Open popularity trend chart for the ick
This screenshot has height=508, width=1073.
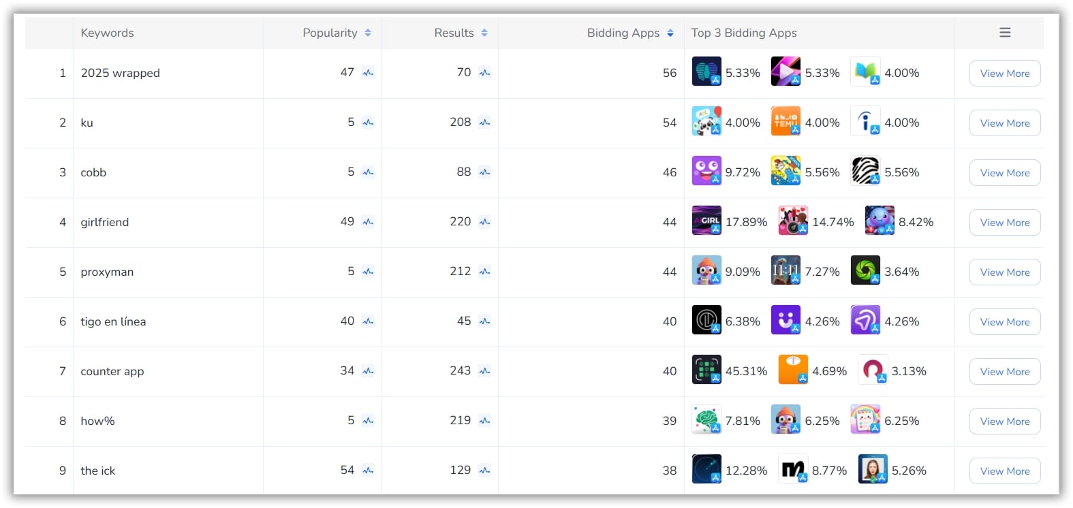[368, 471]
